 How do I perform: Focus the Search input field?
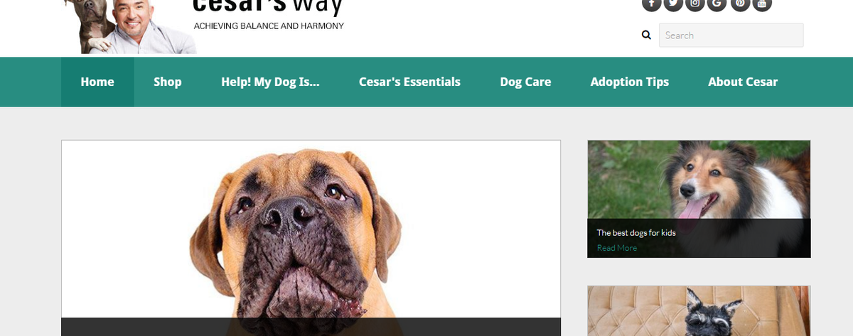(x=731, y=35)
